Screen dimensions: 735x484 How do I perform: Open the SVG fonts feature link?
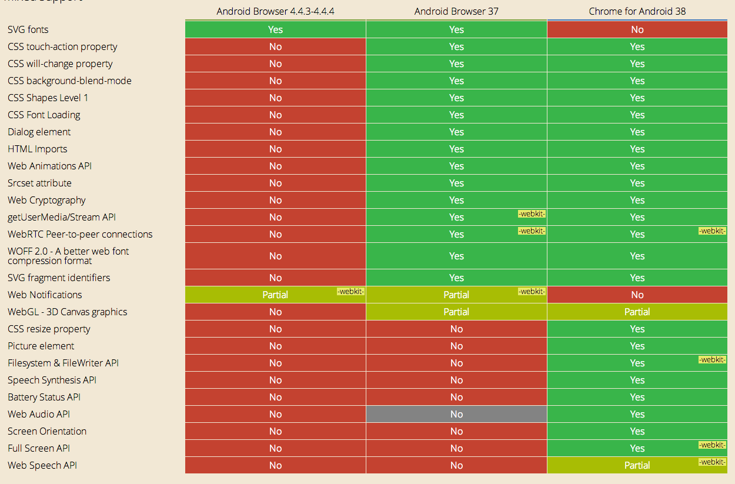[28, 29]
